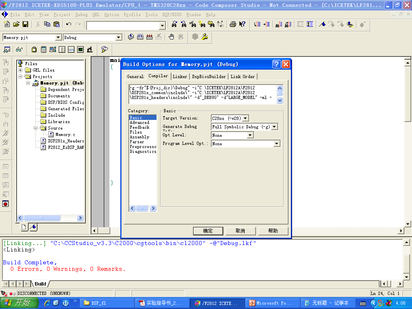The height and width of the screenshot is (309, 412).
Task: Select the Advanced category
Action: point(140,122)
